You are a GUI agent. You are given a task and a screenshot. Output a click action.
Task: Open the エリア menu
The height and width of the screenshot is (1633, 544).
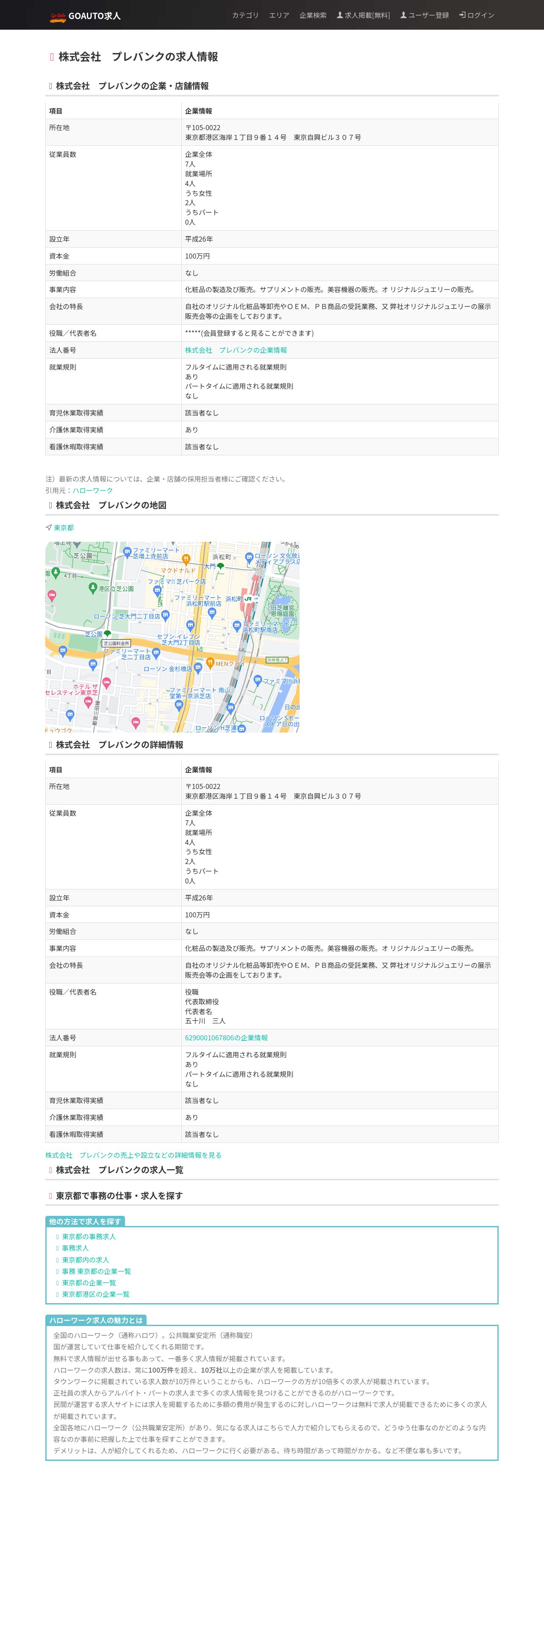(279, 15)
